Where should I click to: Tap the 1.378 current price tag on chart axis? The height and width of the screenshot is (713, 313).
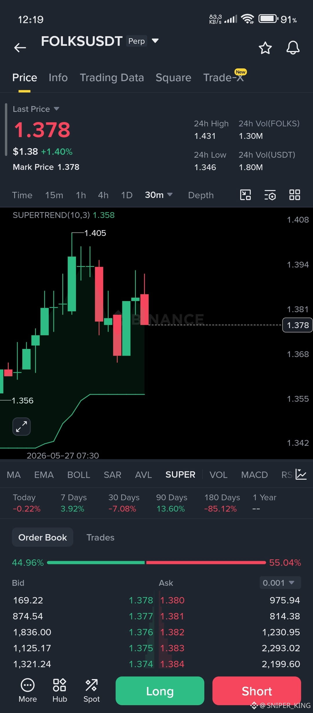[297, 325]
